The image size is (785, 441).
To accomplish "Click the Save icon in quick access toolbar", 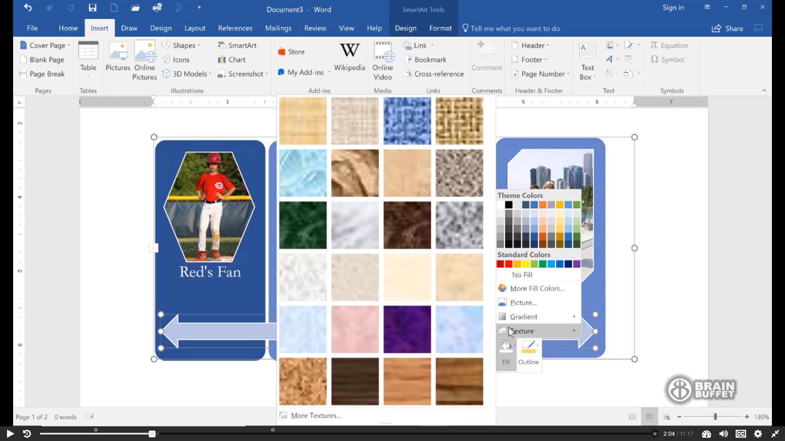I will pos(93,8).
